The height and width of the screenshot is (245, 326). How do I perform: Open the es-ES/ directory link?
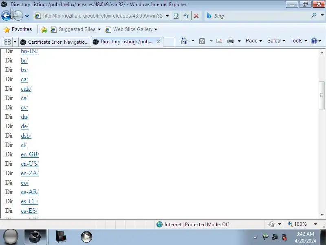pos(29,211)
